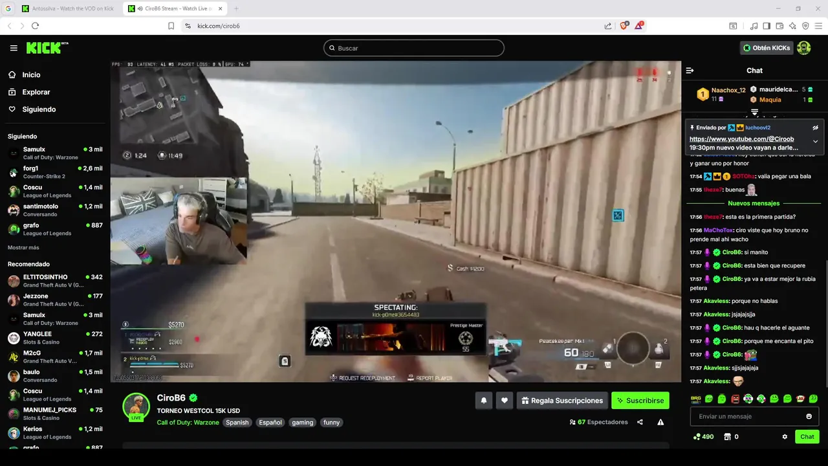Image resolution: width=828 pixels, height=466 pixels.
Task: Open emoji picker in chat input
Action: pos(809,416)
